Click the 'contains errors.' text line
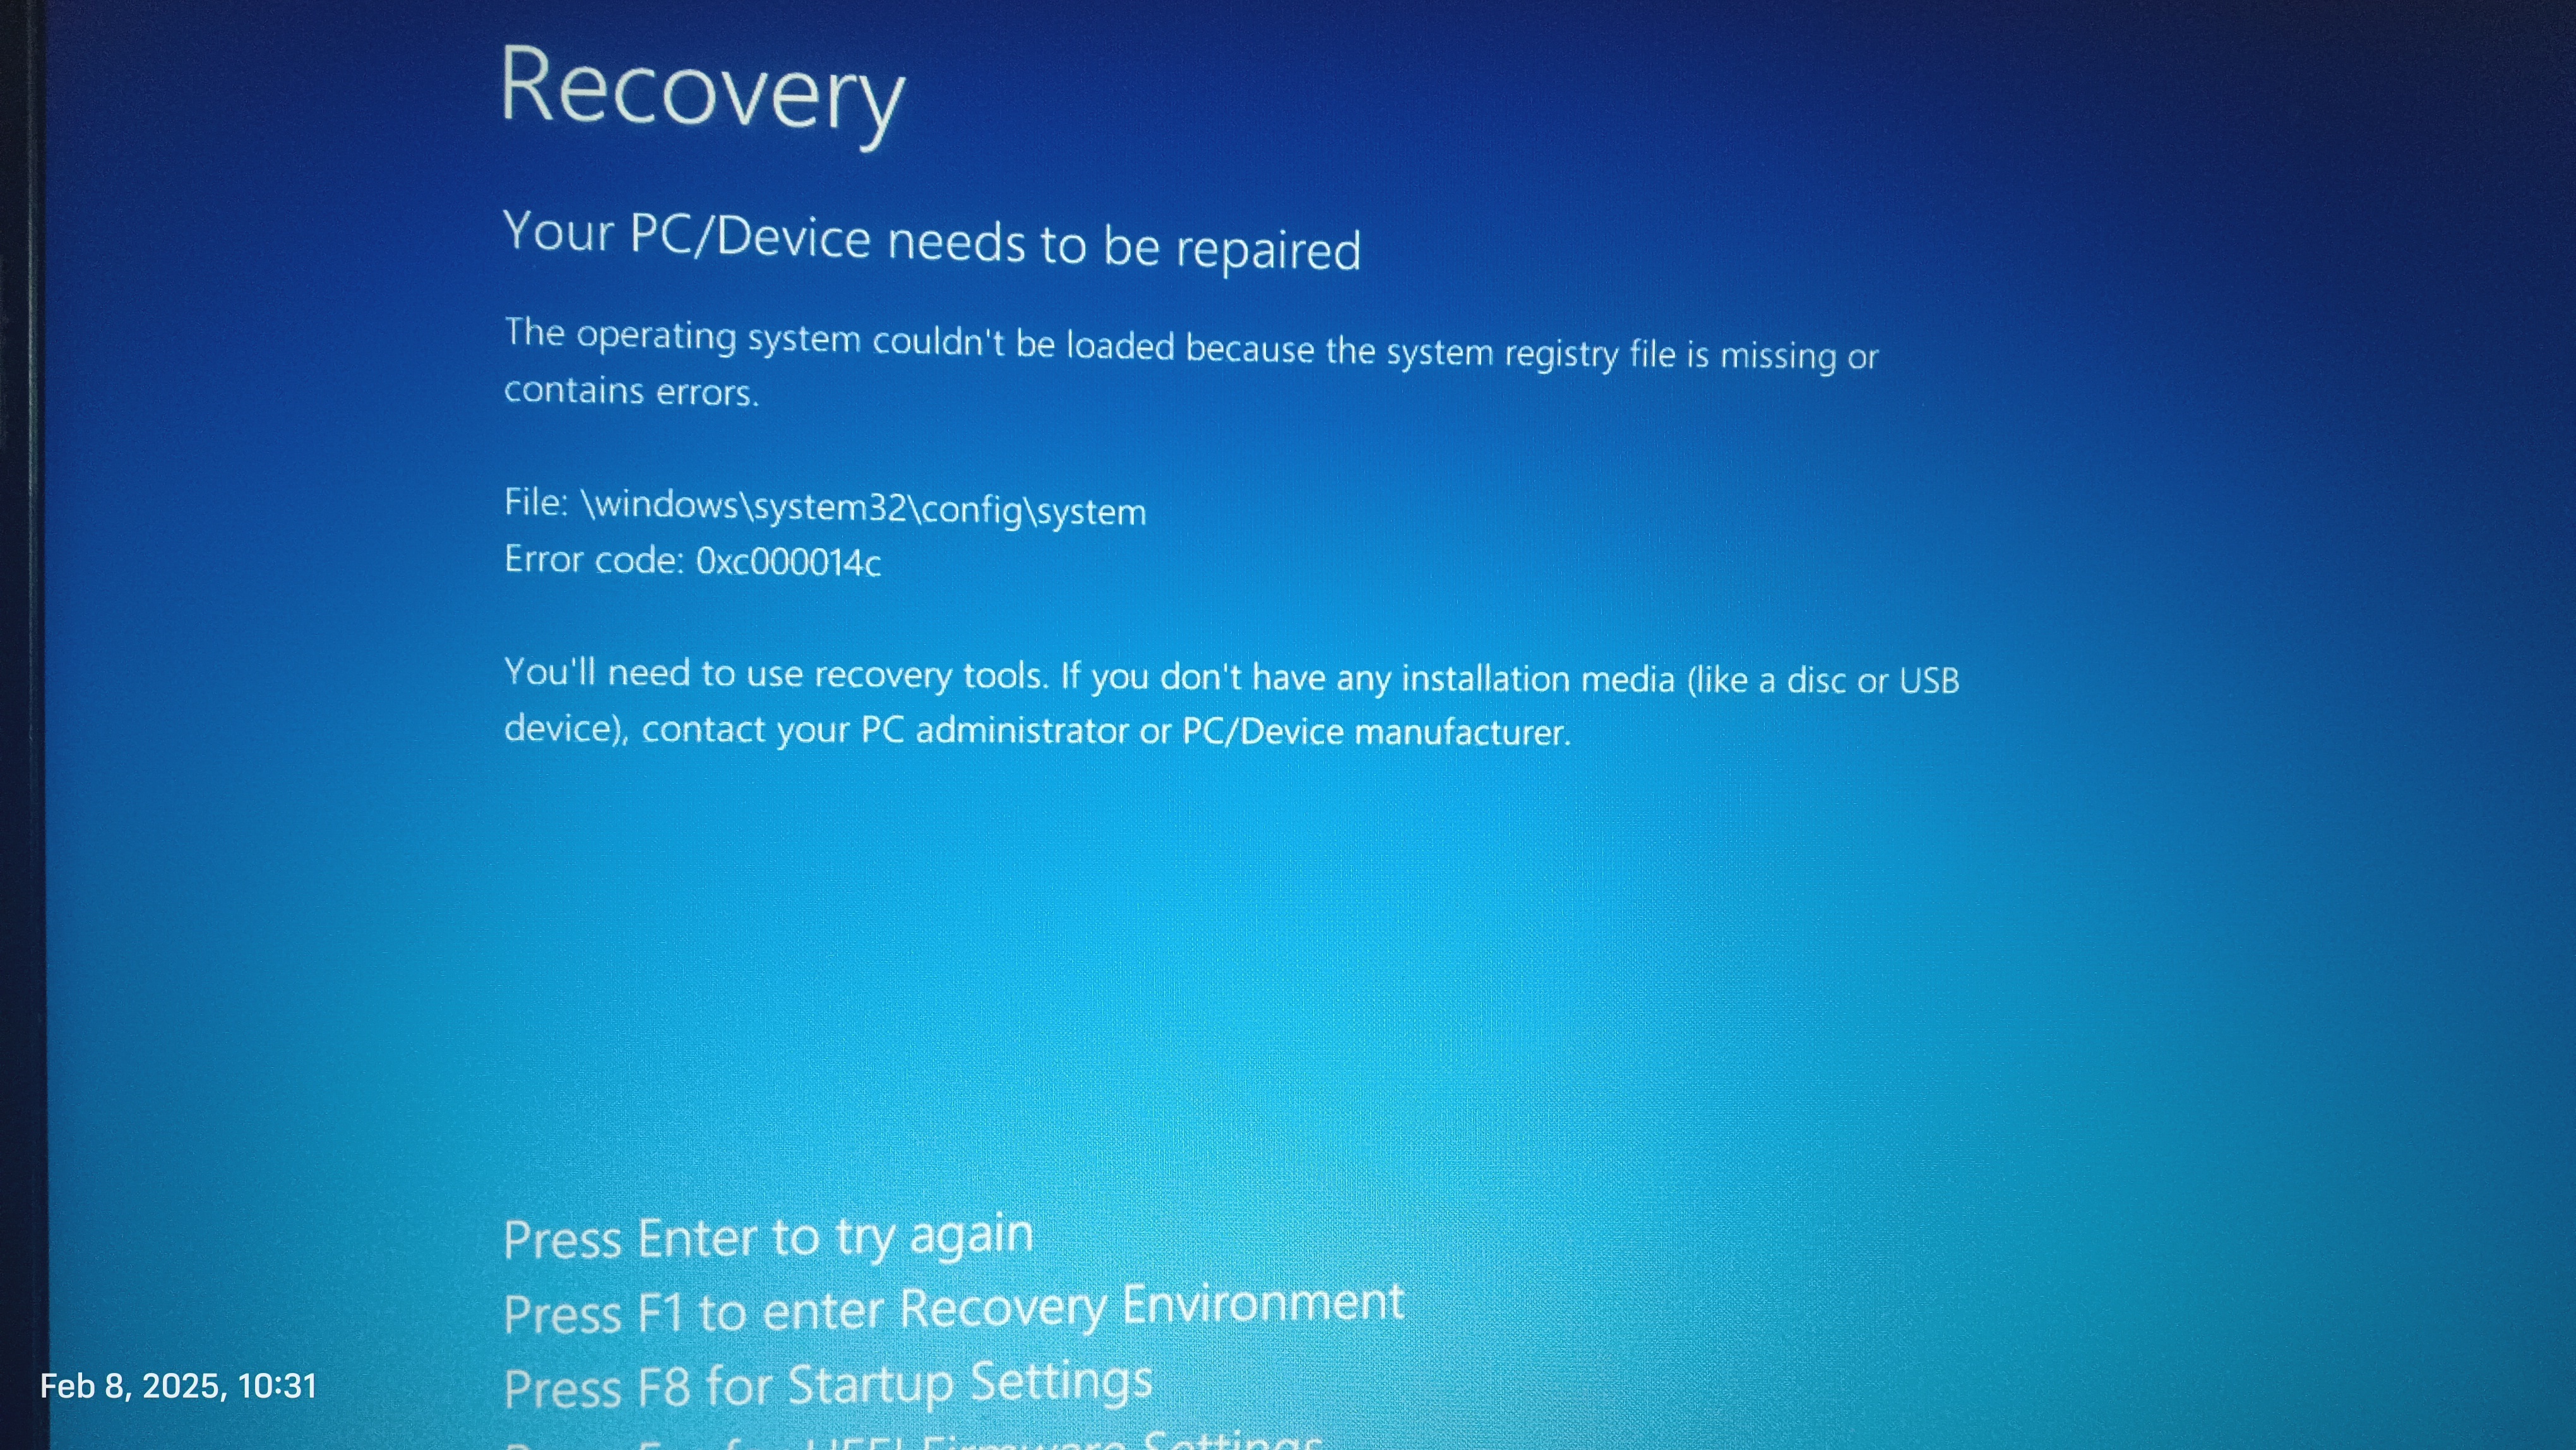 (x=632, y=390)
